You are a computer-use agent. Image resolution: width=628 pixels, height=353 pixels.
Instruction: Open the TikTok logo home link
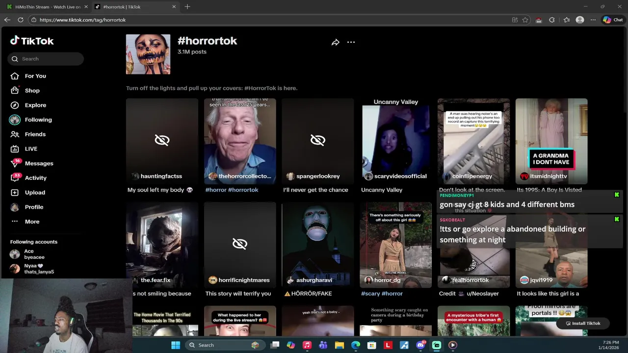click(32, 41)
